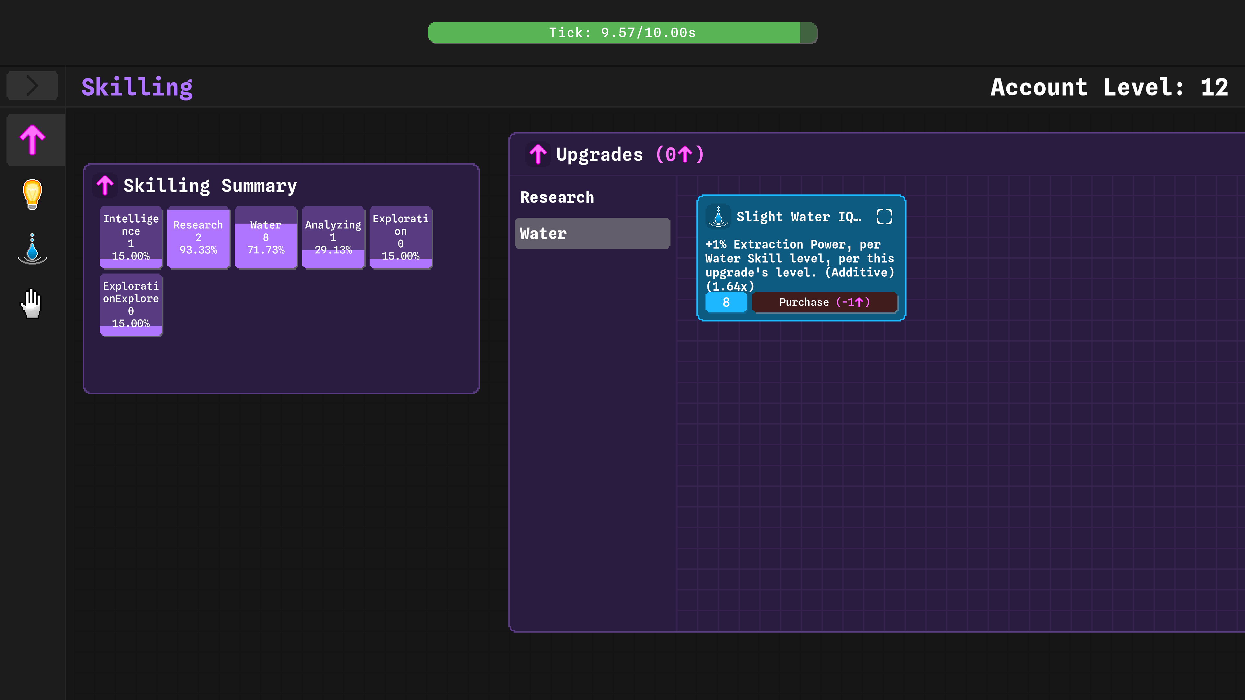1245x700 pixels.
Task: Click the arrow icon beside Skilling Summary
Action: pyautogui.click(x=105, y=185)
